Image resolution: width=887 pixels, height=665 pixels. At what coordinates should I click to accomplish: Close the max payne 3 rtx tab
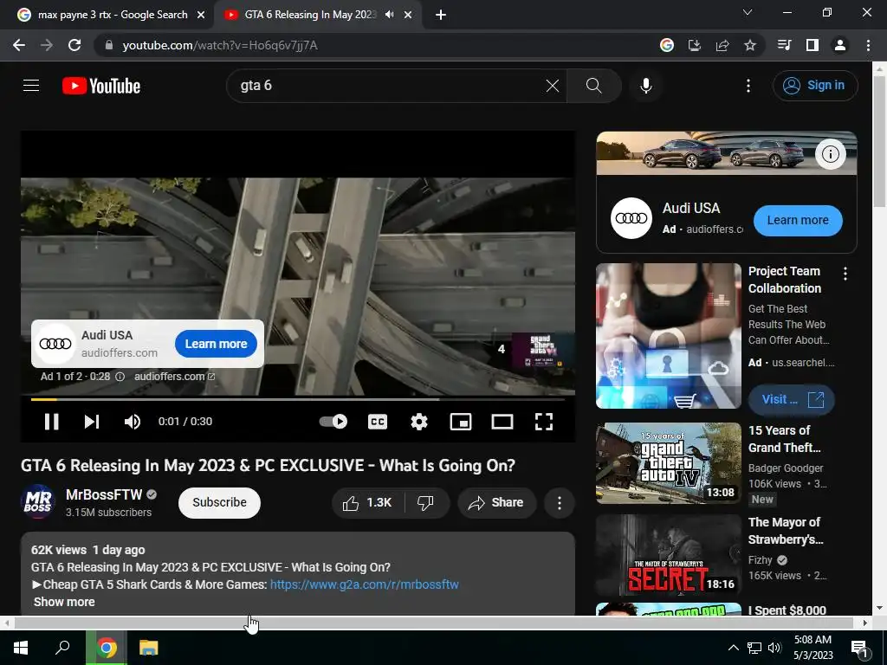[200, 16]
